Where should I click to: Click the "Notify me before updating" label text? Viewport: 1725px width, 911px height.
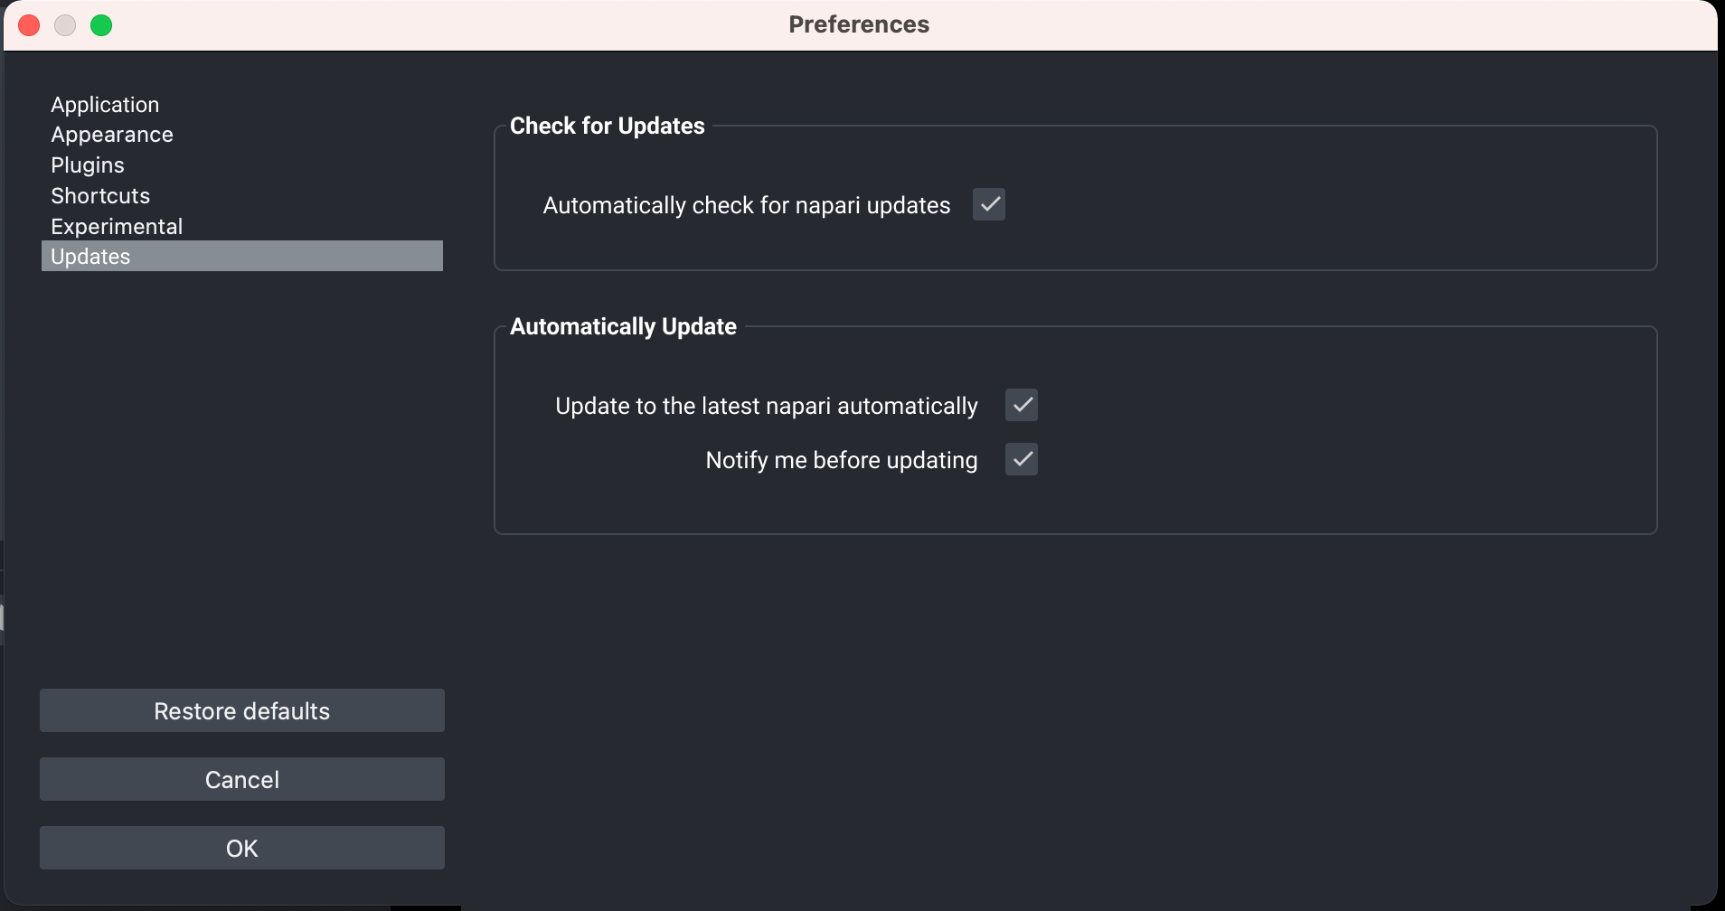841,461
